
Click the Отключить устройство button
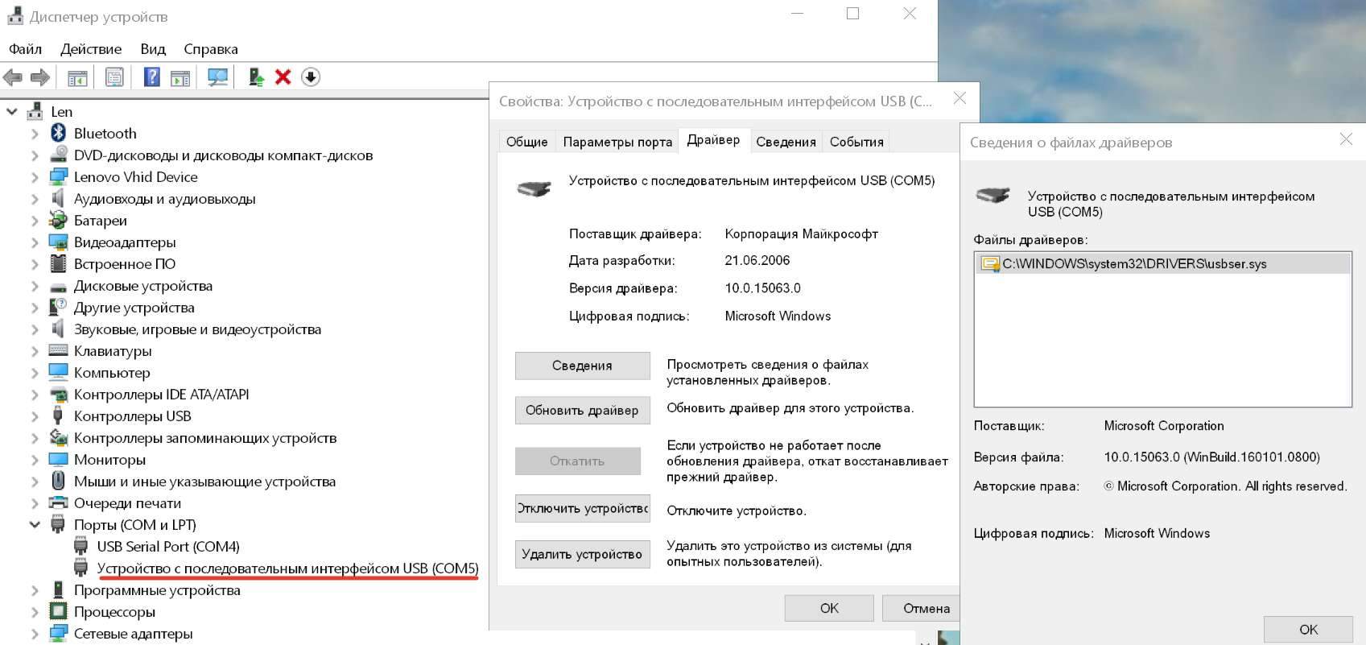582,508
